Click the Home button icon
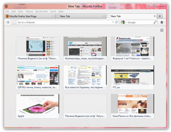 (162, 22)
